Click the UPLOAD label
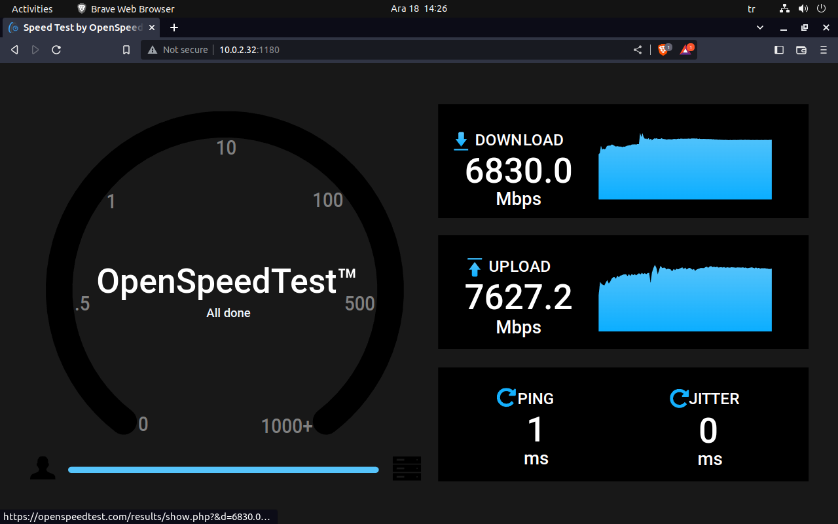This screenshot has width=838, height=524. tap(520, 267)
